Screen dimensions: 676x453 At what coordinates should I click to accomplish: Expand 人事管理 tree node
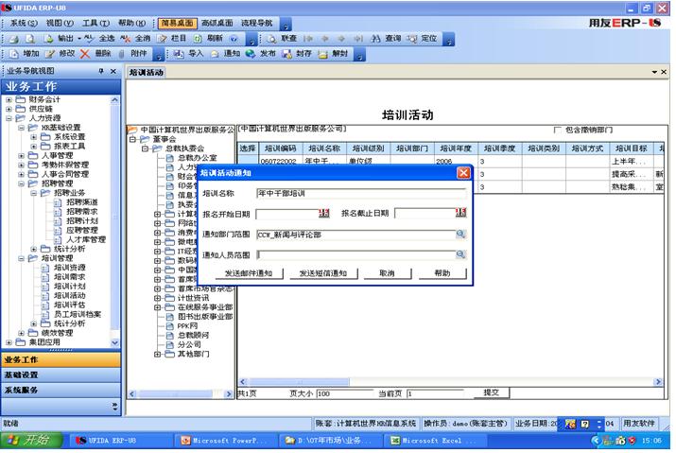point(21,156)
